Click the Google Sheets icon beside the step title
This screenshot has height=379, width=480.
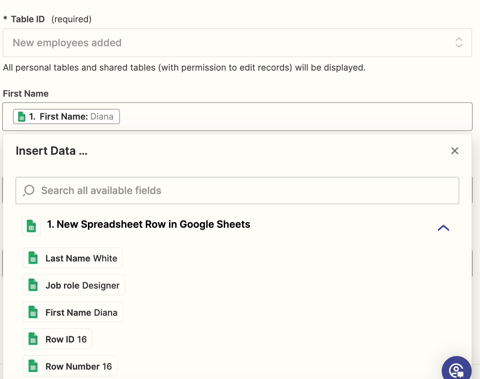coord(31,226)
